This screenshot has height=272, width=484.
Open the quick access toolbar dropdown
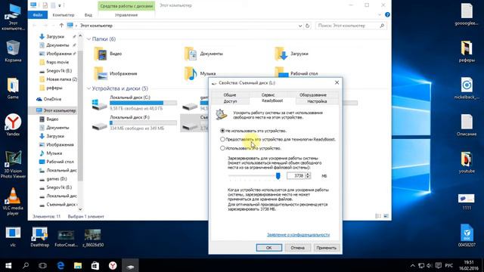point(60,5)
